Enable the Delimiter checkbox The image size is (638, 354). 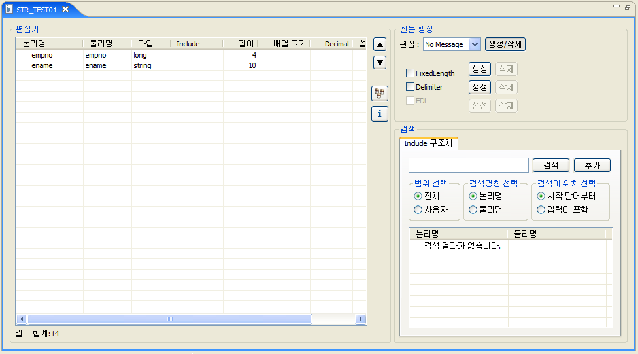click(x=410, y=87)
